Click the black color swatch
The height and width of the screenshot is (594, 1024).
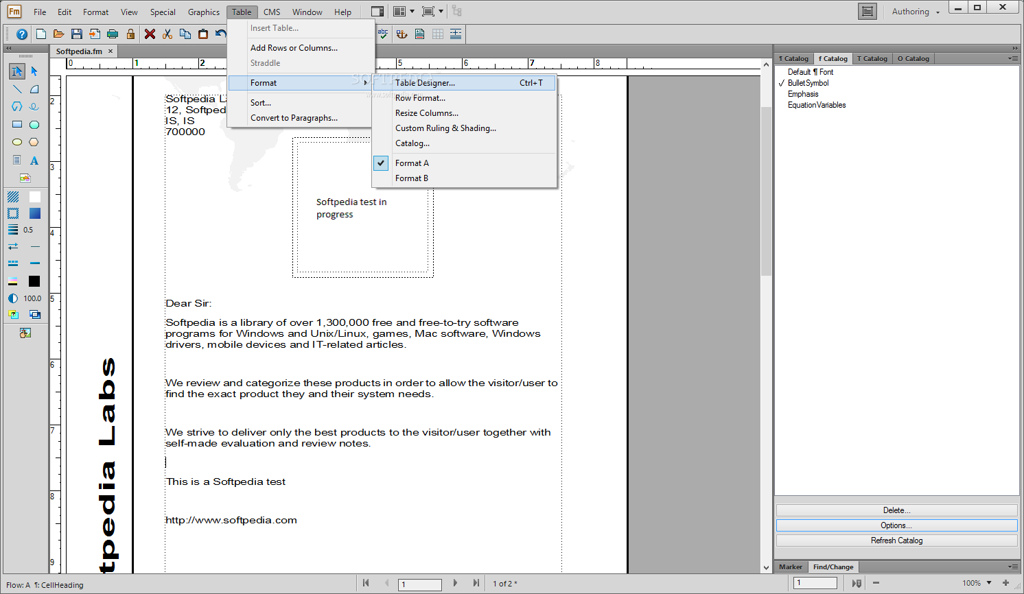pyautogui.click(x=34, y=281)
